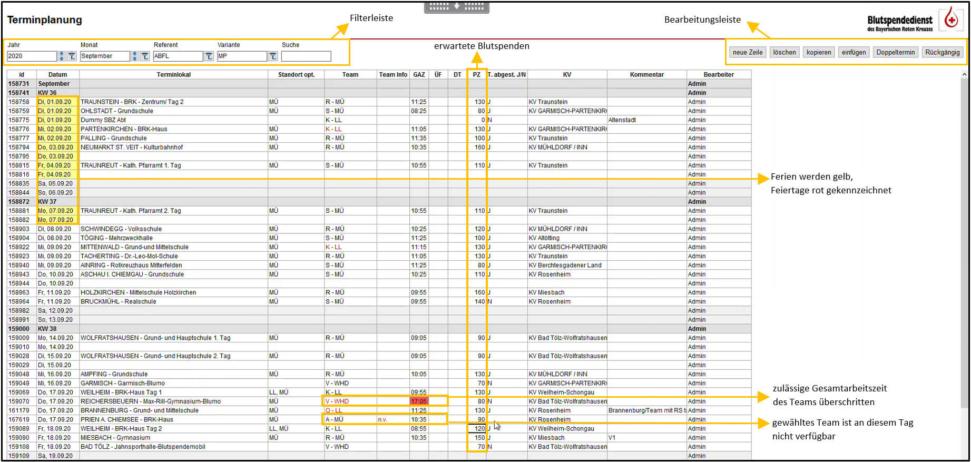
Task: Focus the Suche search input field
Action: [306, 56]
